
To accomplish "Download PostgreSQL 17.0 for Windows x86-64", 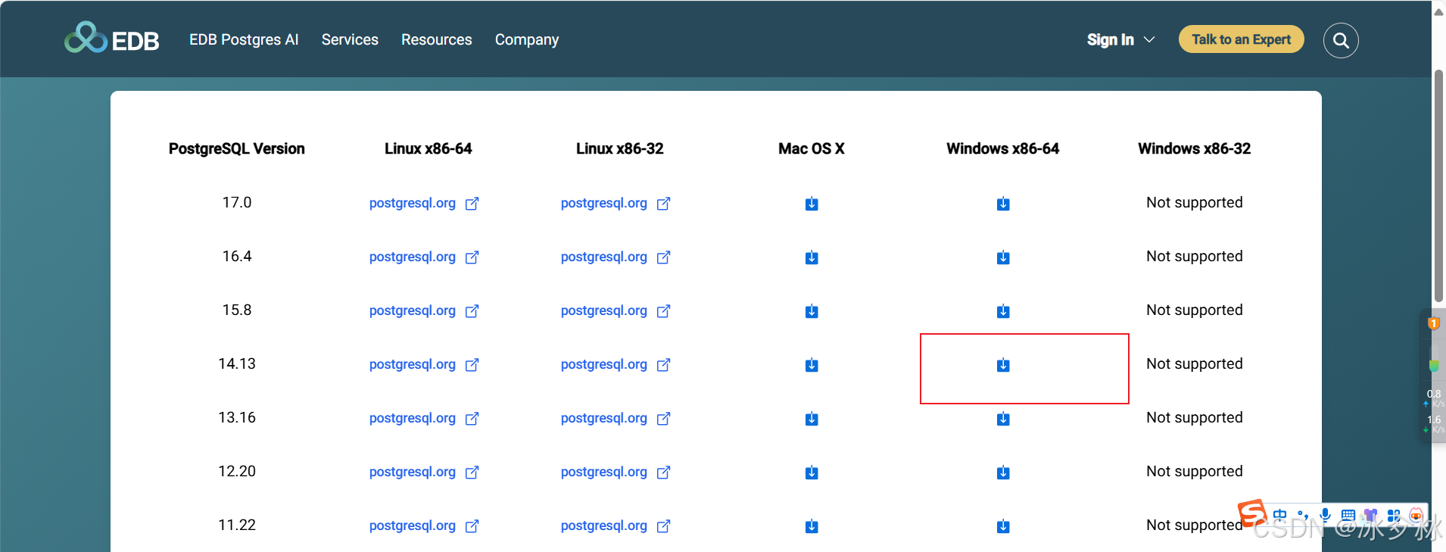I will coord(1003,204).
